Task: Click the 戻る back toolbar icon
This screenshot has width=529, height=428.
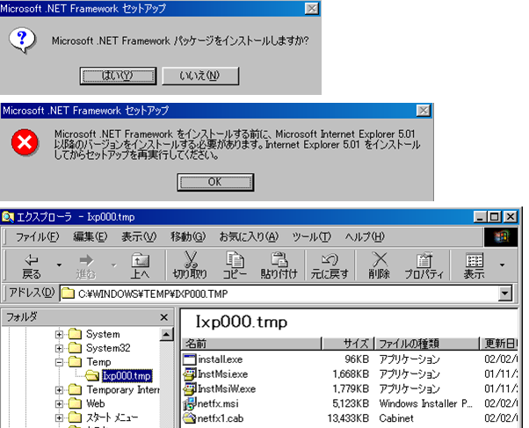Action: coord(31,266)
